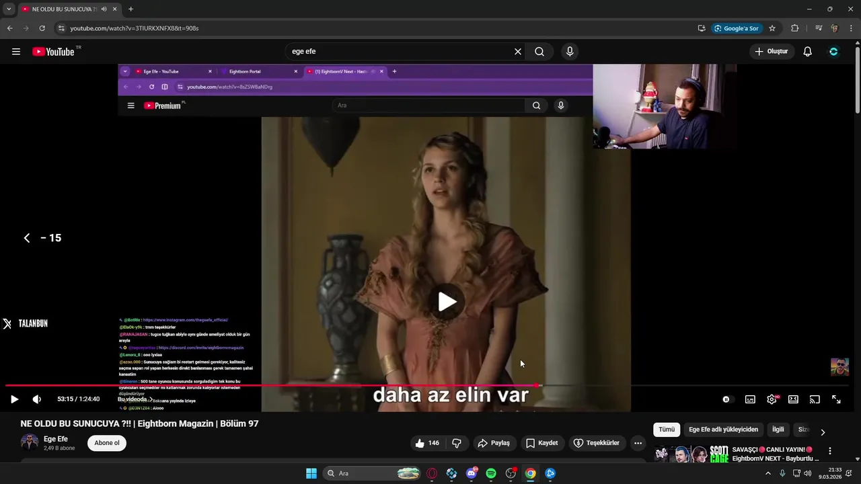Image resolution: width=861 pixels, height=484 pixels.
Task: Turn on subtitles/captions
Action: pos(750,399)
